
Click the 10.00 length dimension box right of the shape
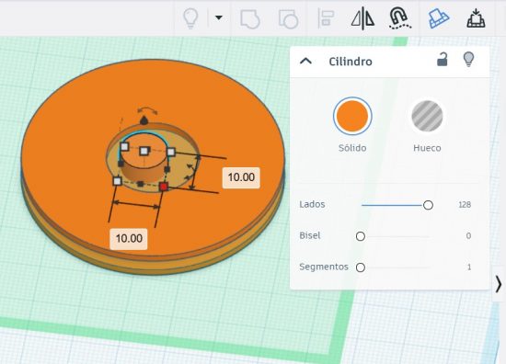coord(241,177)
